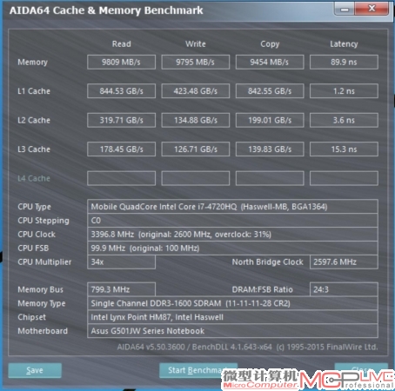This screenshot has width=395, height=391.
Task: Click the Memory Type label
Action: pyautogui.click(x=42, y=303)
